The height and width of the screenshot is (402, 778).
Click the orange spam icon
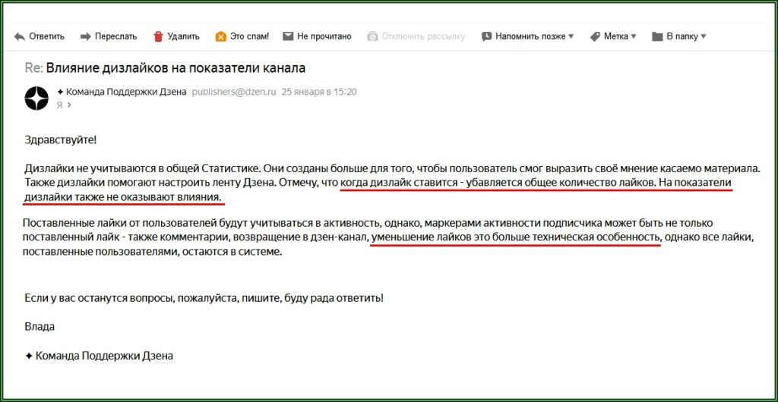click(x=221, y=36)
